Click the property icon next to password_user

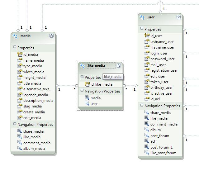pyautogui.click(x=147, y=59)
